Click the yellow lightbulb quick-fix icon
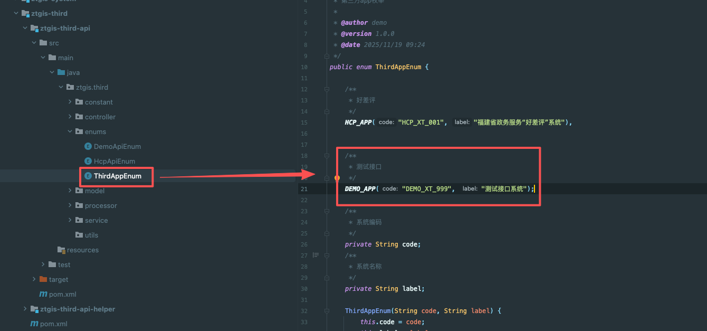The height and width of the screenshot is (331, 707). tap(337, 179)
